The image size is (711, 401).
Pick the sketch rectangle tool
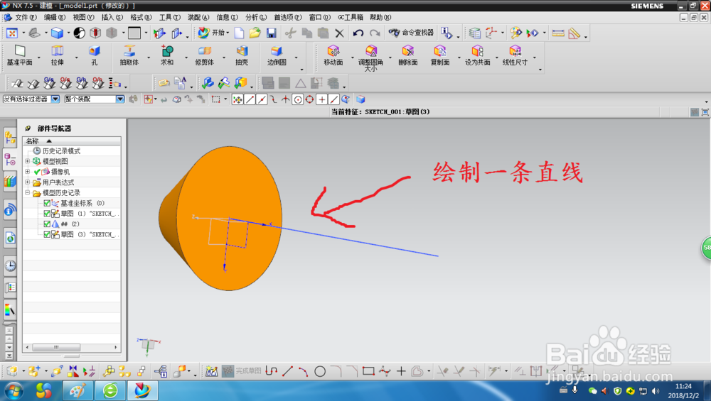click(368, 372)
